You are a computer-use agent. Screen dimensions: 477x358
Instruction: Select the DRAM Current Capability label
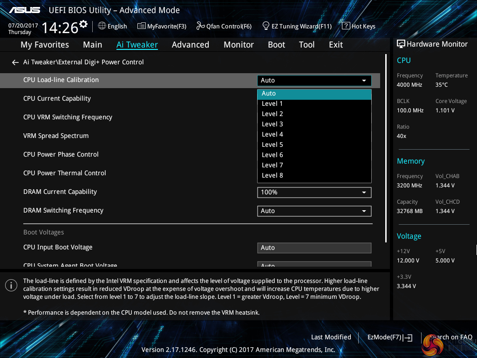point(60,192)
